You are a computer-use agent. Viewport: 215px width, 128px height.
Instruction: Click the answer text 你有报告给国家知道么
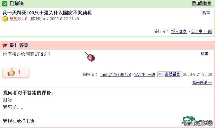point(27,54)
